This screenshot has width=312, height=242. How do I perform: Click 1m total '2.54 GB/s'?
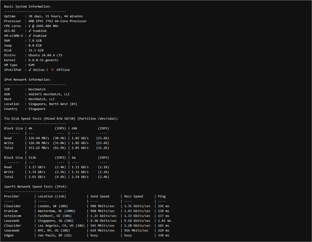pyautogui.click(x=80, y=177)
